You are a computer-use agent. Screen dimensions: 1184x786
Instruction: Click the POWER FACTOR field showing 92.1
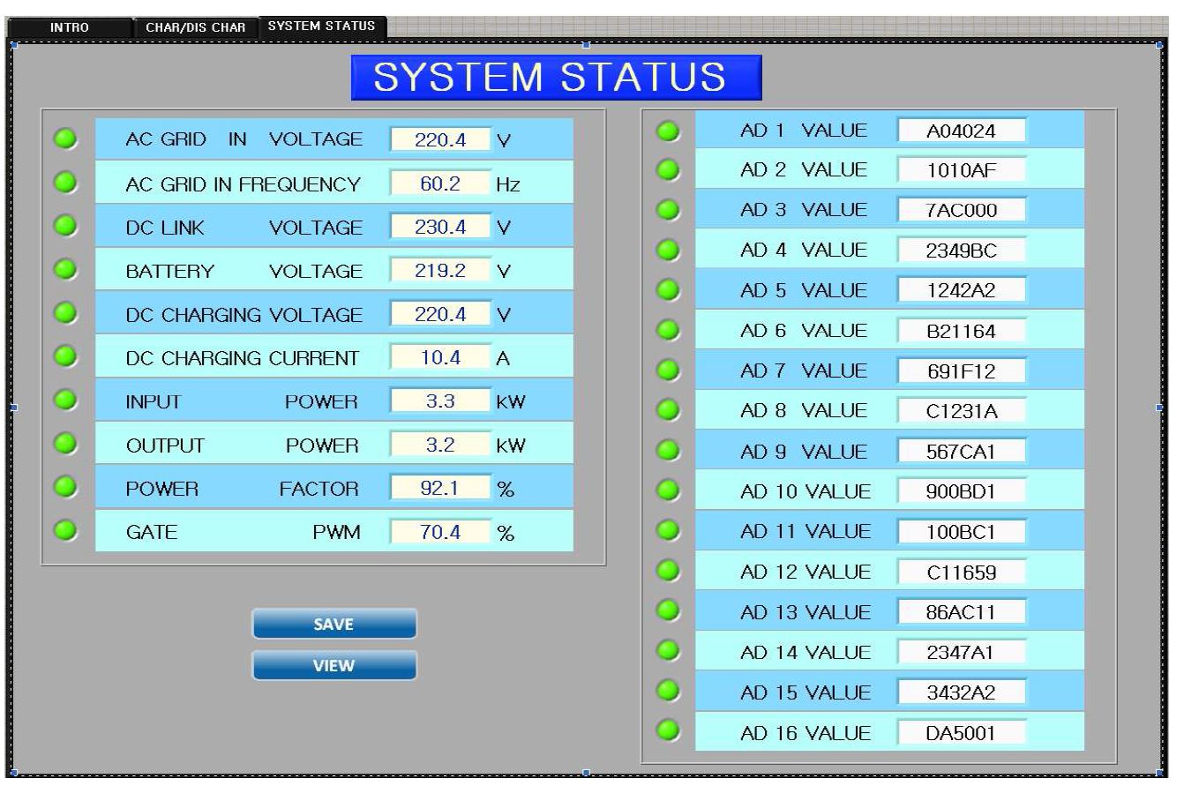440,489
